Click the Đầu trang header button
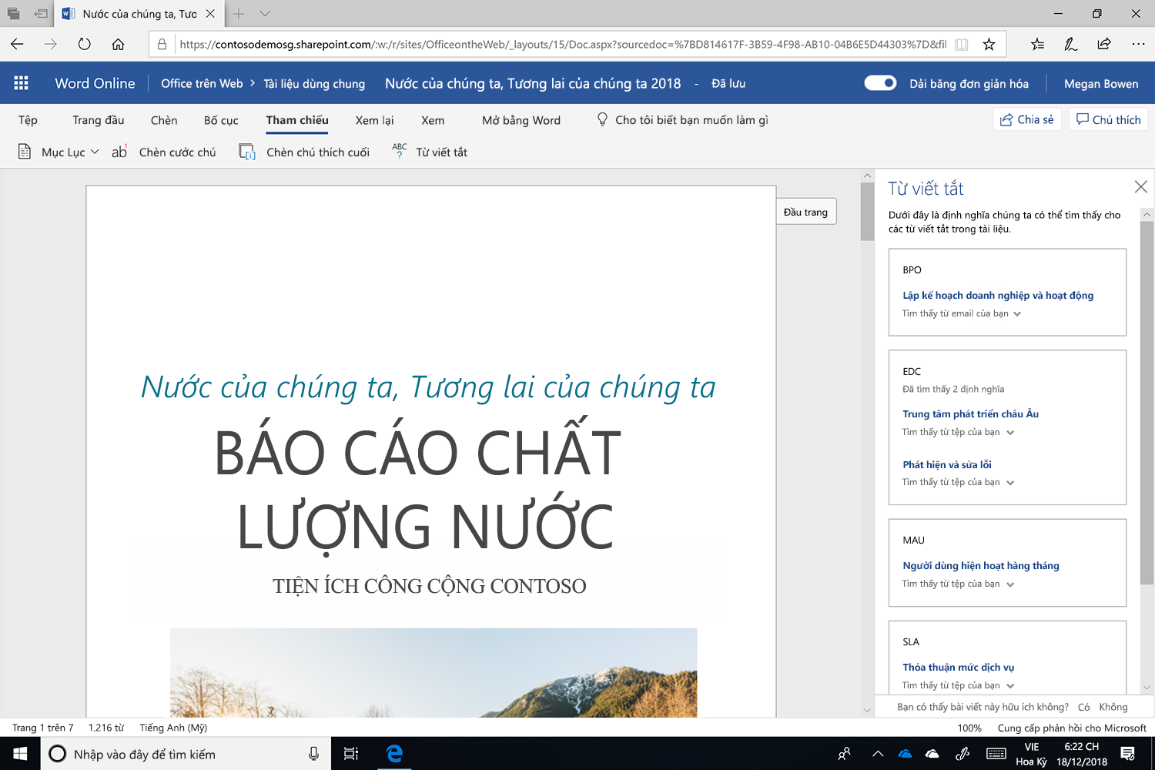The height and width of the screenshot is (770, 1155). point(805,212)
